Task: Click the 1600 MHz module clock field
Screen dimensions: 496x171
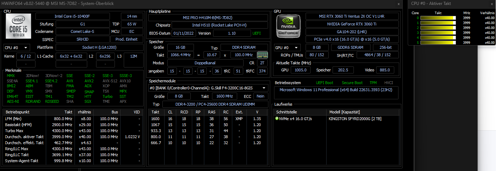Action: pos(224,96)
